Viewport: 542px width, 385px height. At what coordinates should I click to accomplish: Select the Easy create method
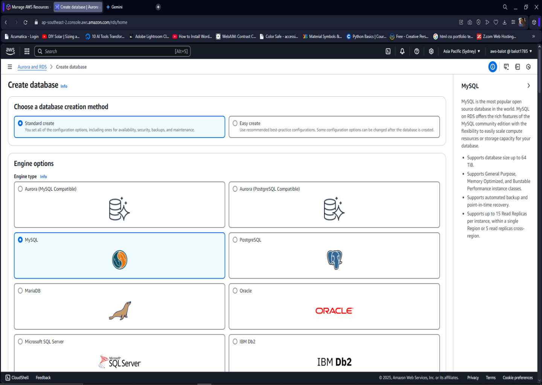point(334,127)
